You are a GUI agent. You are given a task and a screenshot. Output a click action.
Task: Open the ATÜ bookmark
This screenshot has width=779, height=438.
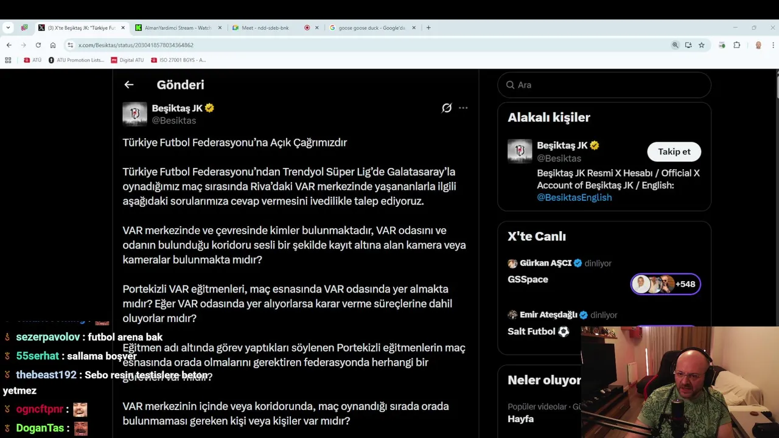pyautogui.click(x=33, y=60)
